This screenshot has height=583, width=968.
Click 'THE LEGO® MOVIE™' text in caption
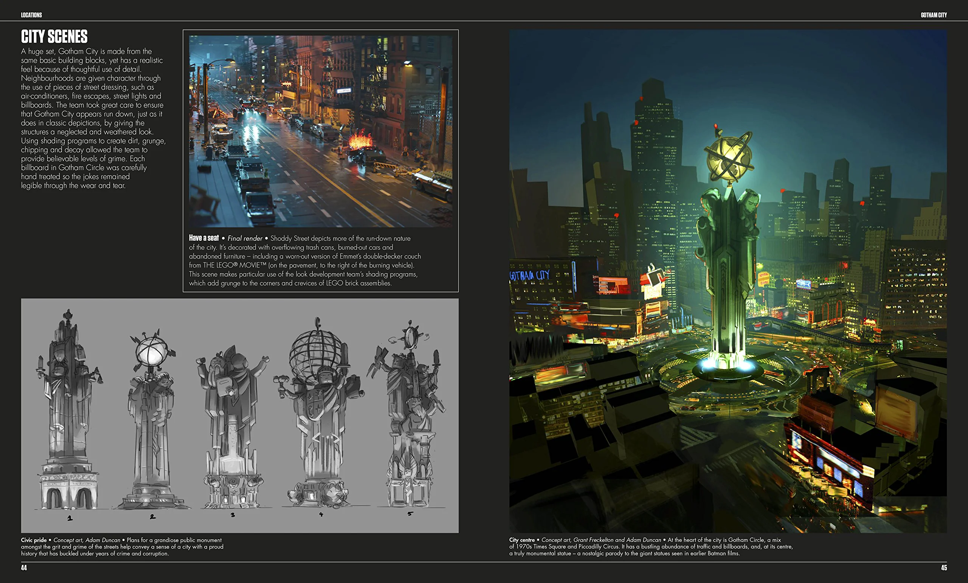(234, 265)
